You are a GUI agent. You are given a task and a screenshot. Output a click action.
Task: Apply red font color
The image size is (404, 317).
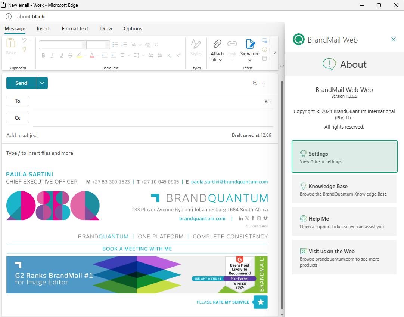pyautogui.click(x=92, y=55)
